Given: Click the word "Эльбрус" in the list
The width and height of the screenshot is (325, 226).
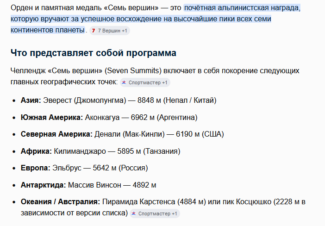Looking at the screenshot, I should pyautogui.click(x=67, y=168).
